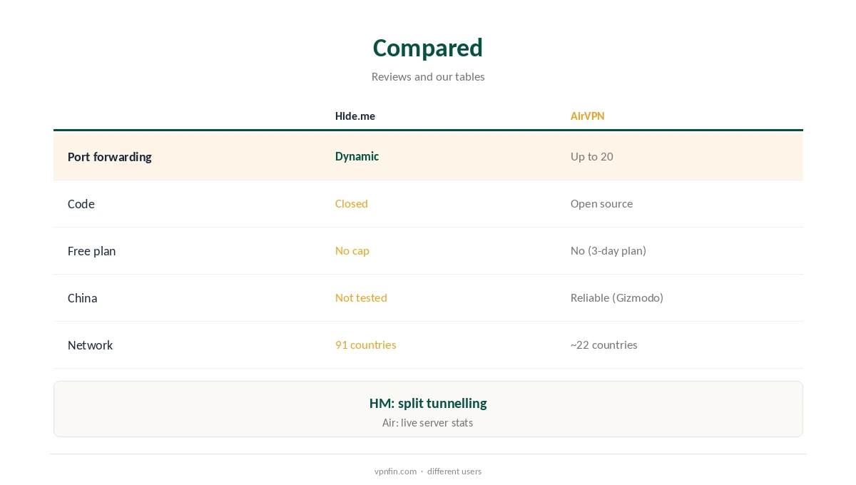Image resolution: width=856 pixels, height=485 pixels.
Task: Click the 'different users' footer text
Action: 454,471
